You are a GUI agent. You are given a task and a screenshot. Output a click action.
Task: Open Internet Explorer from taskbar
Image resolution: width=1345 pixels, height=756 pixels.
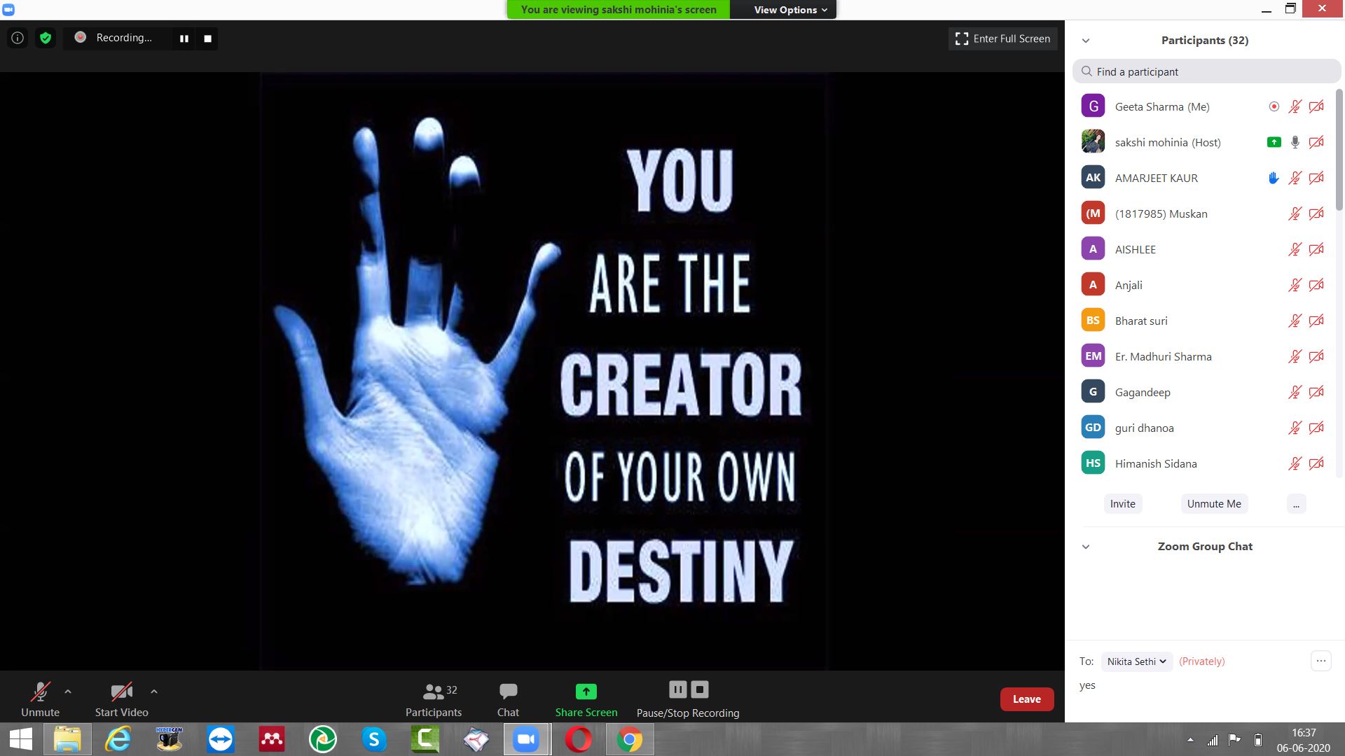click(x=118, y=739)
